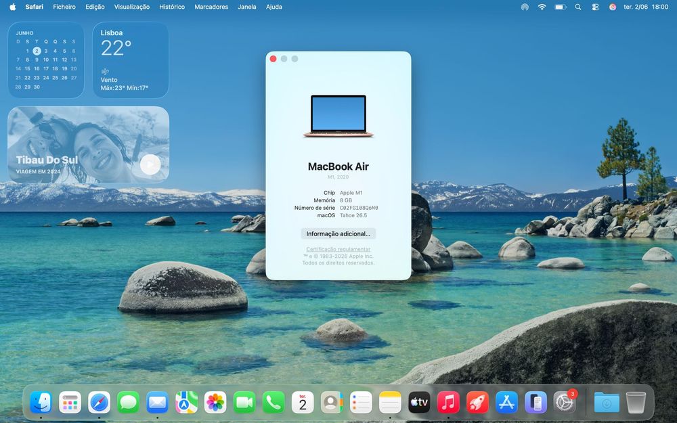Screen dimensions: 677x423
Task: Open Notes app in Dock
Action: (x=390, y=402)
